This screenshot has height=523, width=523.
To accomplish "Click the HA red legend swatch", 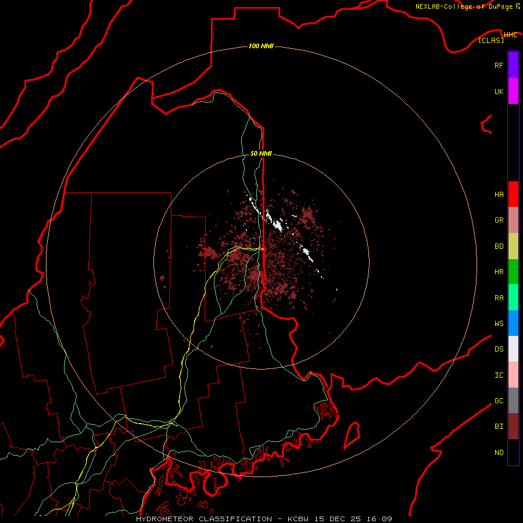I will click(x=513, y=194).
